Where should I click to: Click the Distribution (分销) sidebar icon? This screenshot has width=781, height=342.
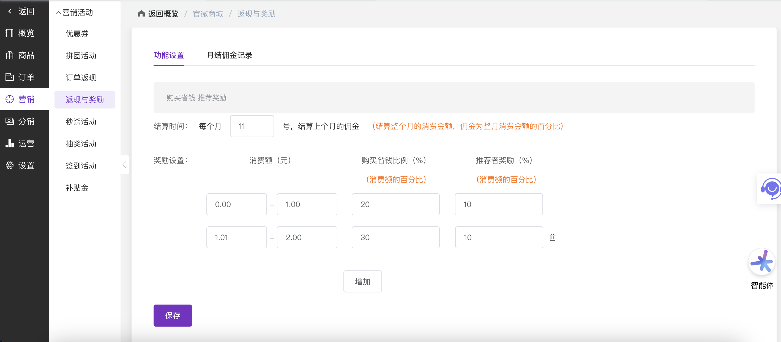tap(9, 121)
